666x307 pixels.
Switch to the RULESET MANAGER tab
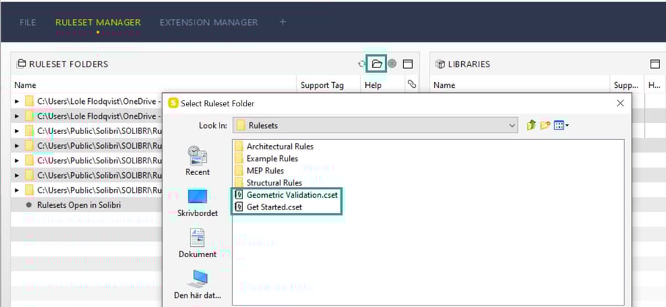(98, 22)
